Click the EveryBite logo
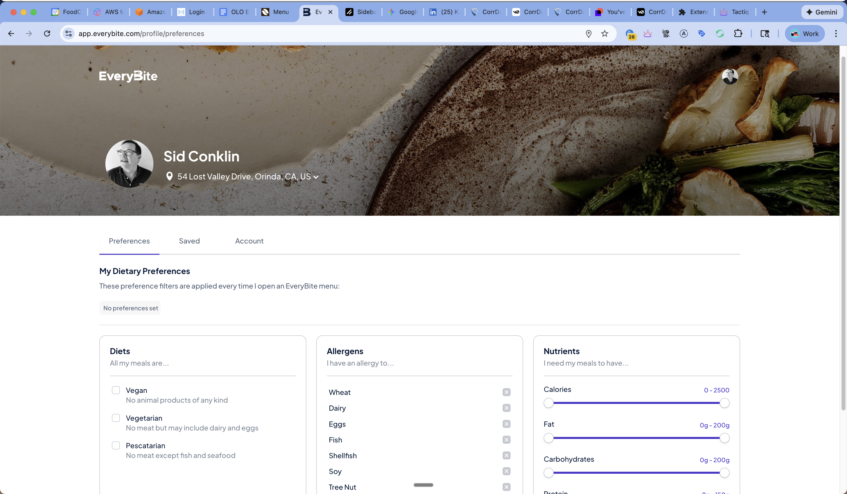The width and height of the screenshot is (847, 494). [128, 76]
